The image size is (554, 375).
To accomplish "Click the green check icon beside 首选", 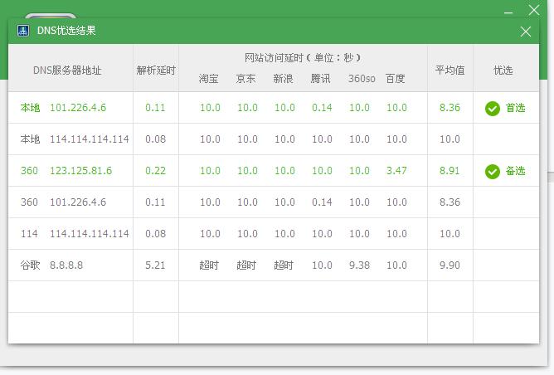I will pyautogui.click(x=493, y=108).
